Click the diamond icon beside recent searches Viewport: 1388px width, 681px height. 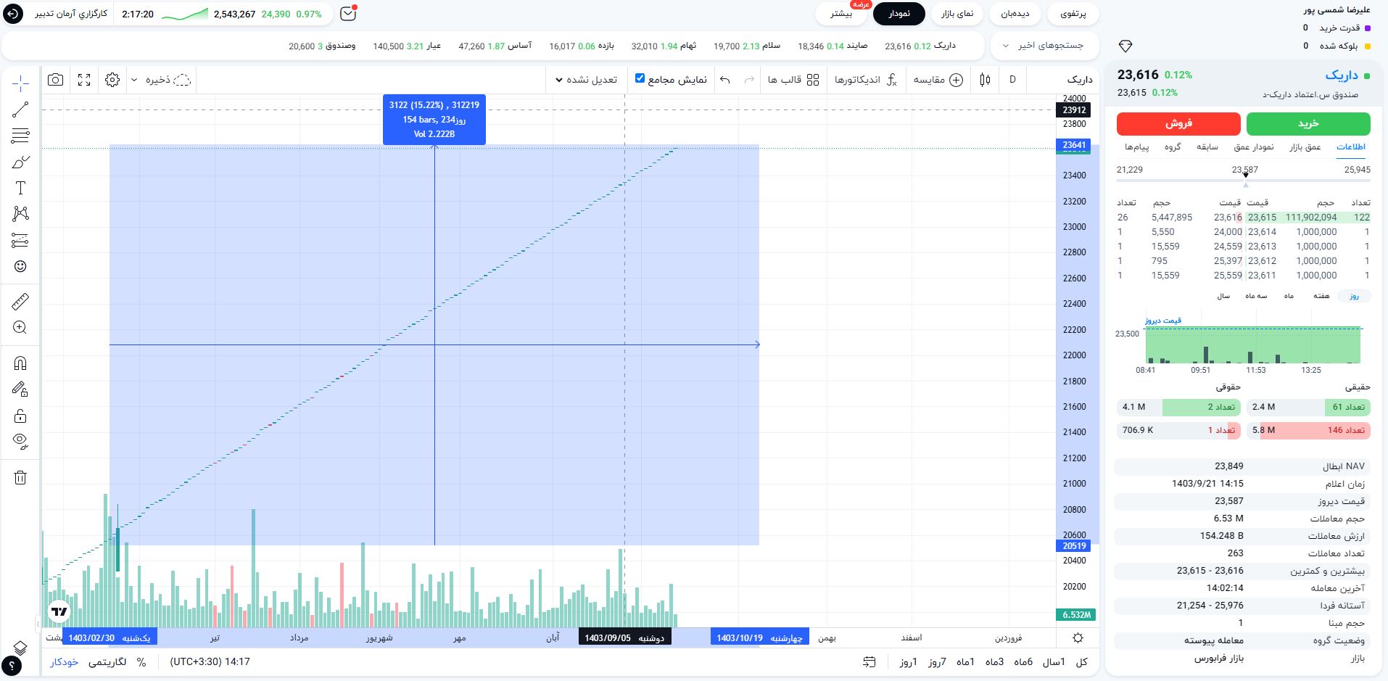tap(1125, 46)
